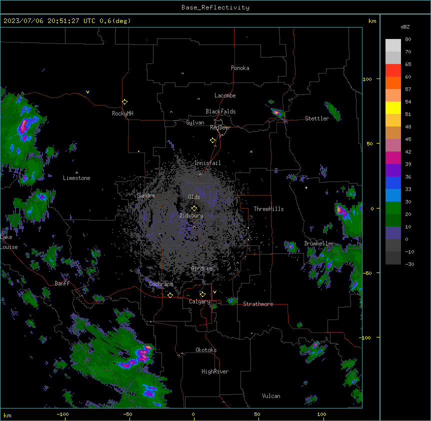Click the Base_Reflectivity title

pyautogui.click(x=215, y=7)
